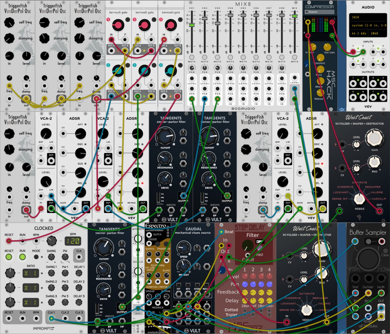
Task: Click the HIT button on Caudal
Action: (x=178, y=286)
